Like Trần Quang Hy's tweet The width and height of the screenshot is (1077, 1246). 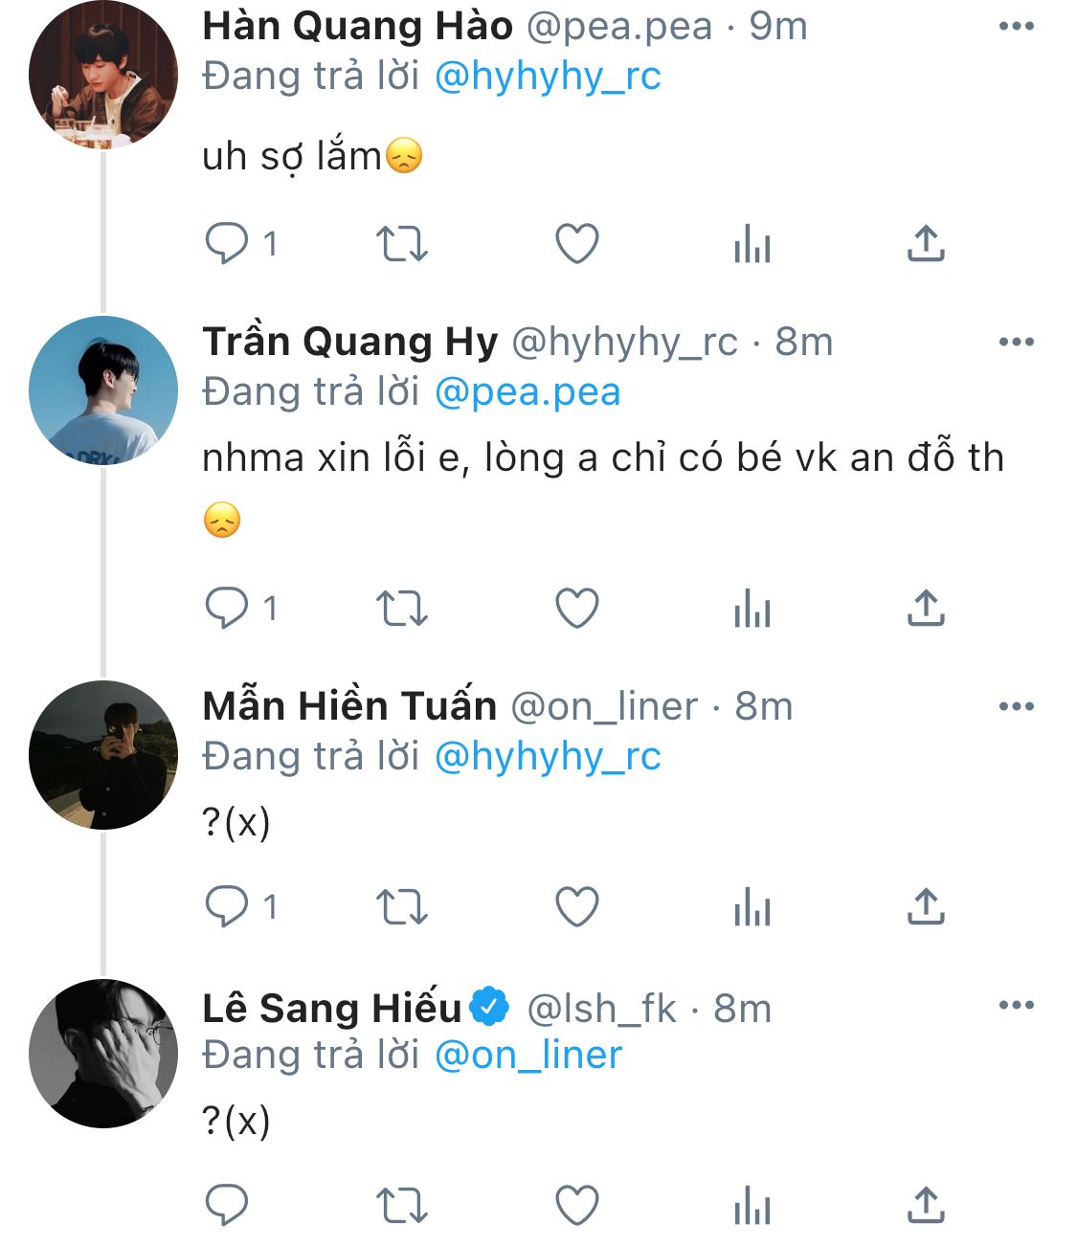pos(577,608)
